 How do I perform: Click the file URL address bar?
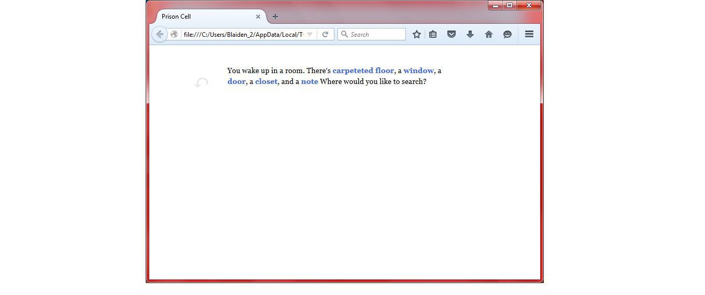[x=243, y=34]
